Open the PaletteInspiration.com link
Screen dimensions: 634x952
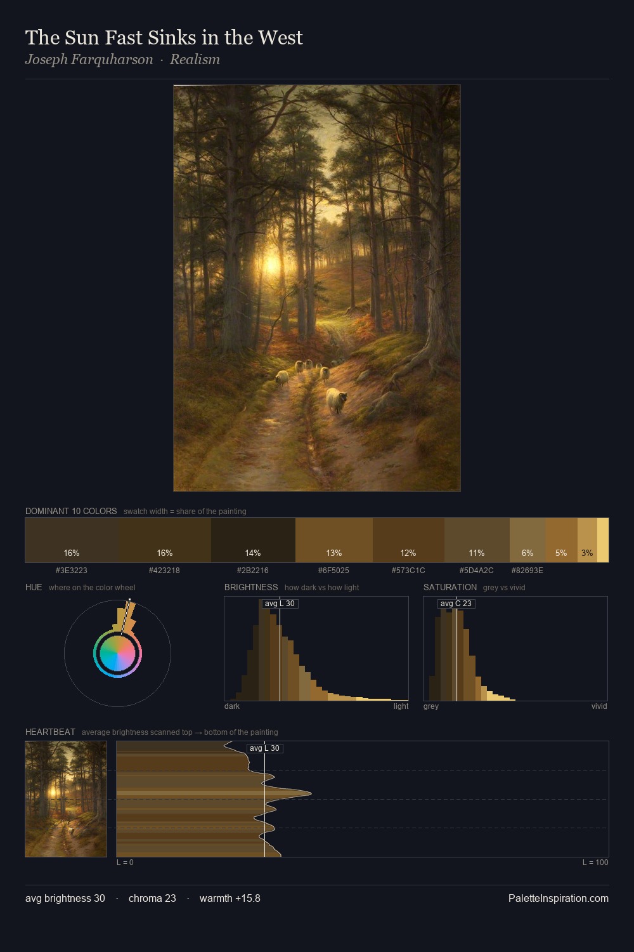(x=559, y=898)
